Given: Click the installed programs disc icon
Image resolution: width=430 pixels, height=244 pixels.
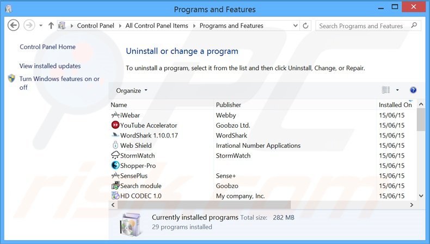Looking at the screenshot, I should click(x=131, y=224).
